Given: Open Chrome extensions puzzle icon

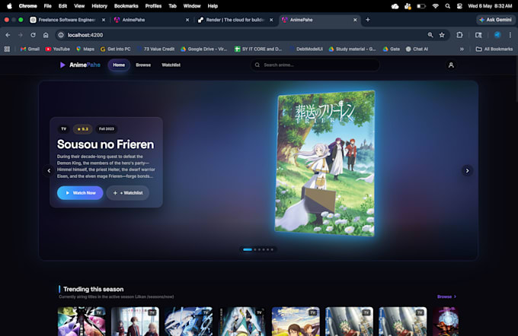Looking at the screenshot, I should (459, 35).
